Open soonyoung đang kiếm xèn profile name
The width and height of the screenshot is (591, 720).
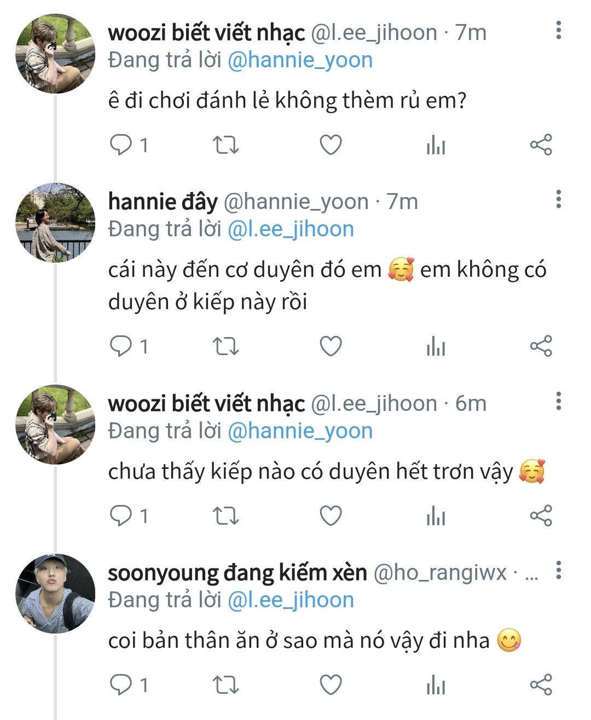(237, 573)
